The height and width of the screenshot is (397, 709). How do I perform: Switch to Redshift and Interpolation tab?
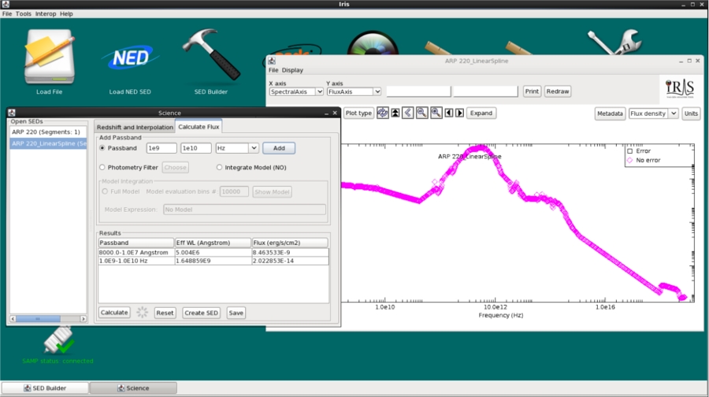(135, 127)
